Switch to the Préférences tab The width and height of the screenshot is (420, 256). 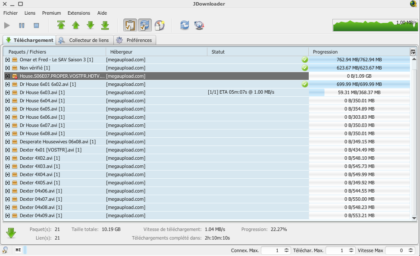pos(135,40)
